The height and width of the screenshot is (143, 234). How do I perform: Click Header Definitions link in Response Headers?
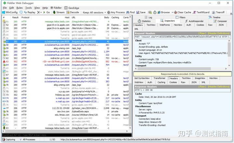[x=219, y=87]
